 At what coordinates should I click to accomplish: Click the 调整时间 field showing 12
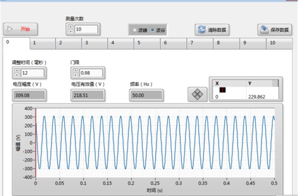point(33,73)
